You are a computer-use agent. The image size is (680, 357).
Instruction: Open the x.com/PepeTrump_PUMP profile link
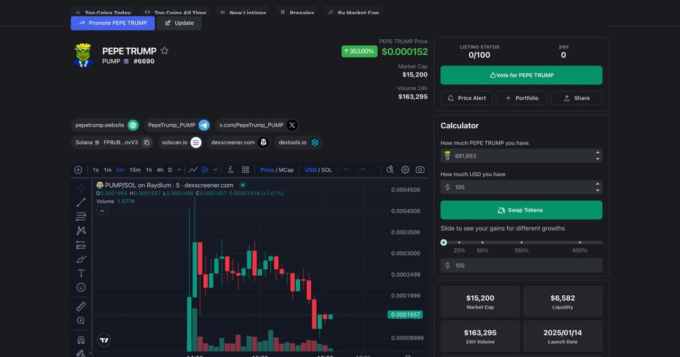coord(258,125)
